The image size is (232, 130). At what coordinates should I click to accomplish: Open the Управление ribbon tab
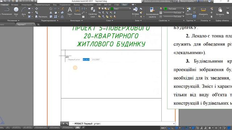pos(65,5)
